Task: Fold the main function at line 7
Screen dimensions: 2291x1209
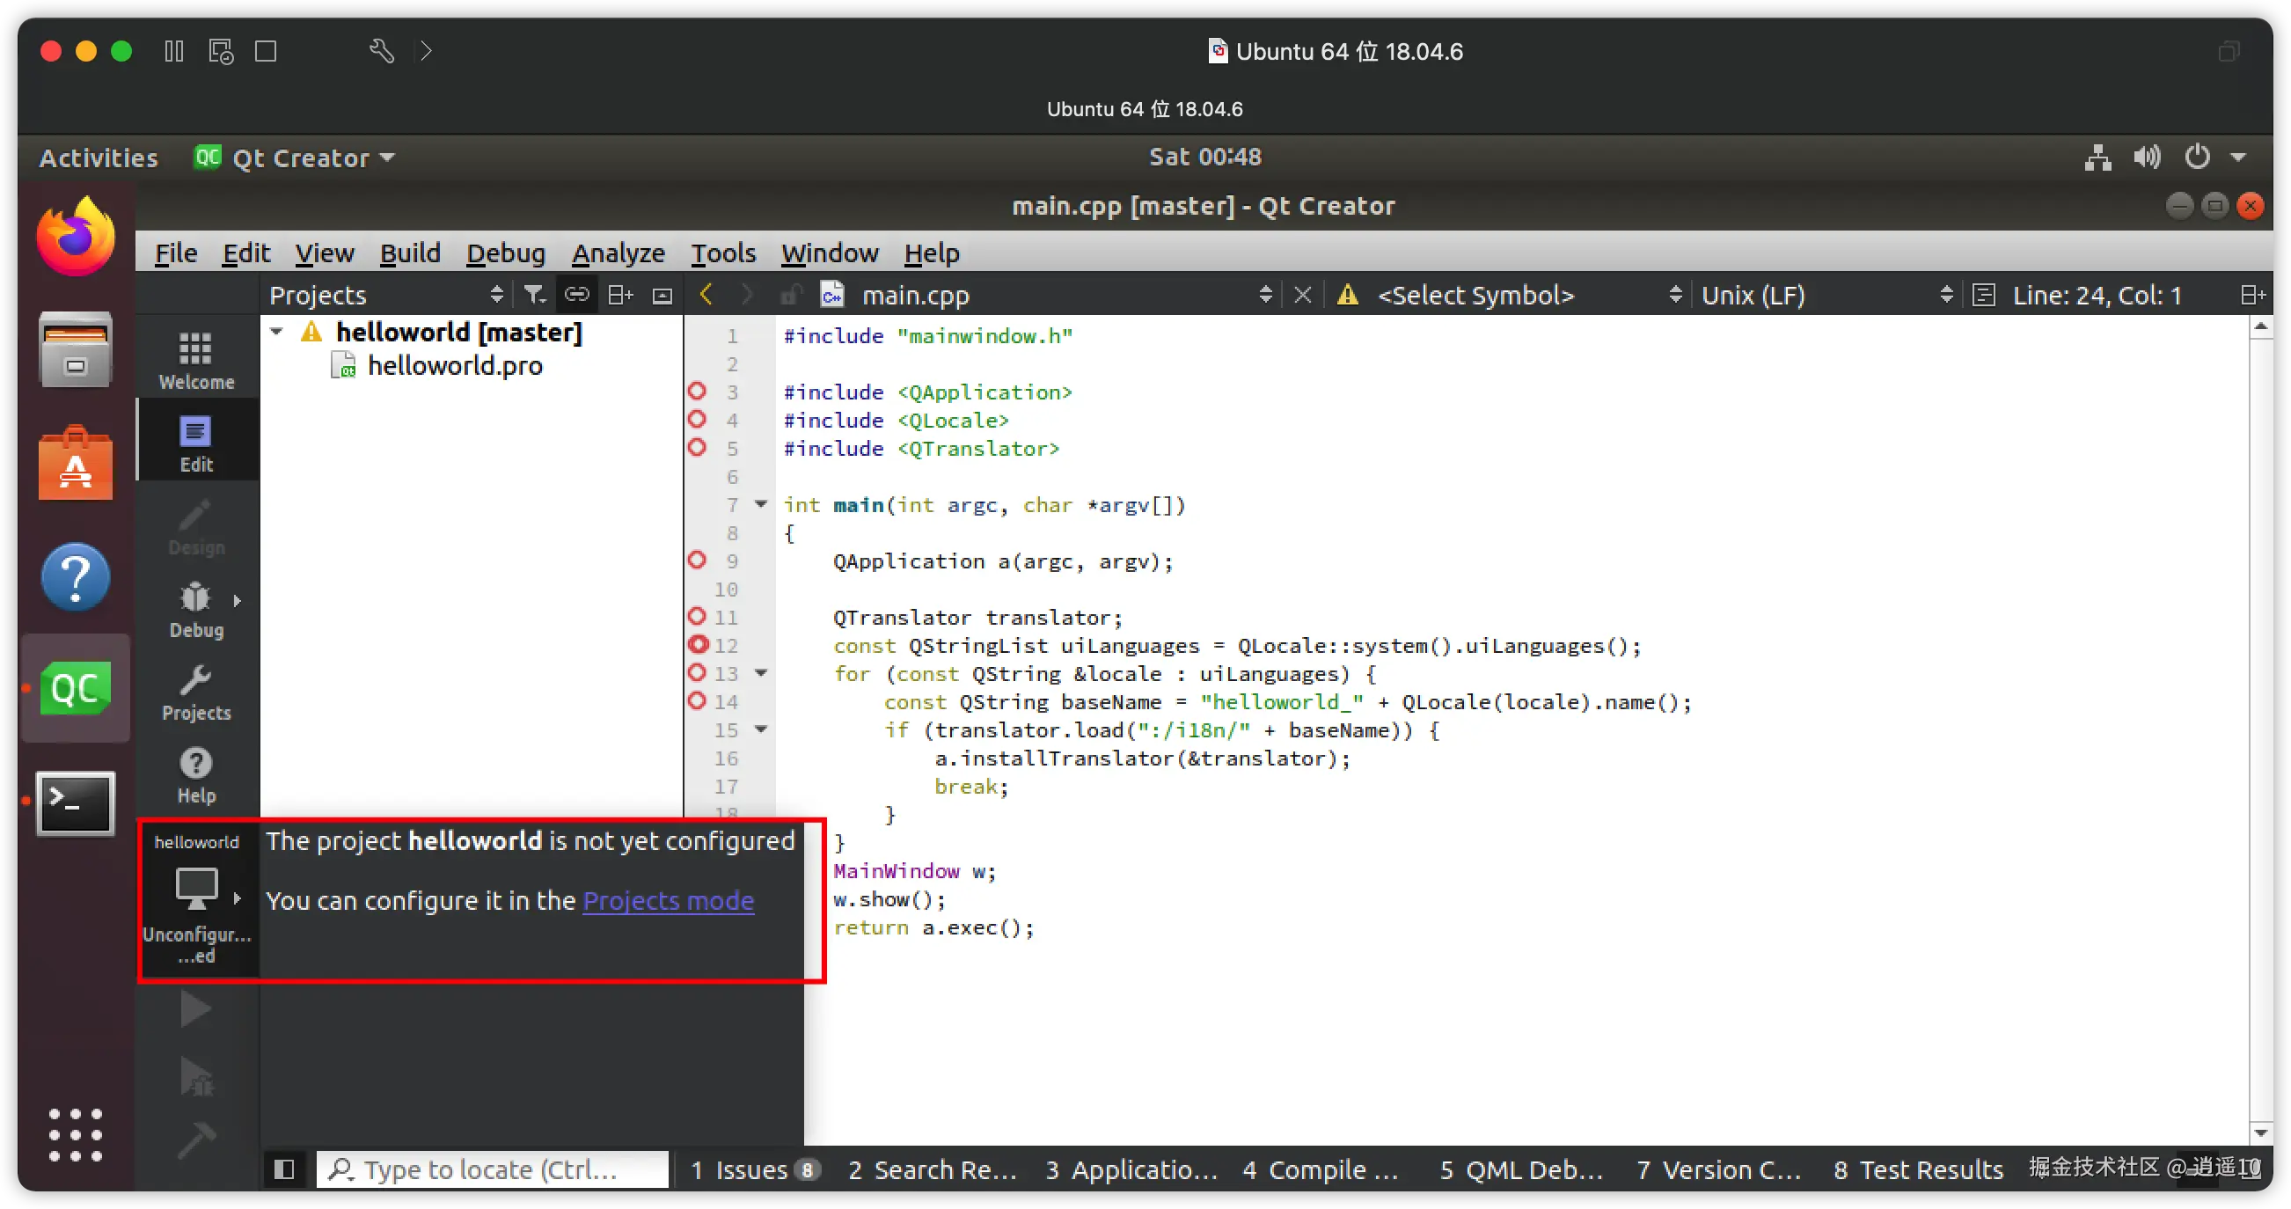Action: click(760, 504)
